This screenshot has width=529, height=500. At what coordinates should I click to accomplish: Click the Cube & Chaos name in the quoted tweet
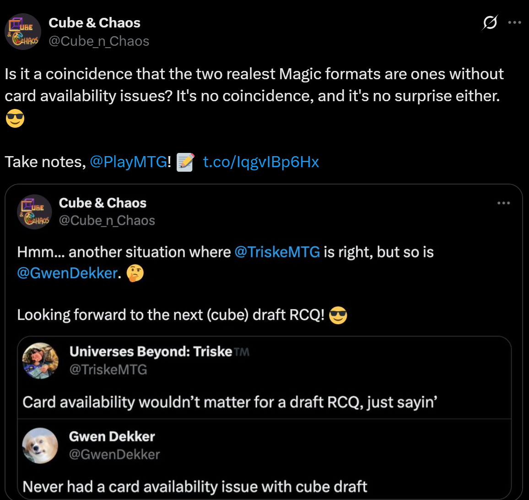click(103, 203)
